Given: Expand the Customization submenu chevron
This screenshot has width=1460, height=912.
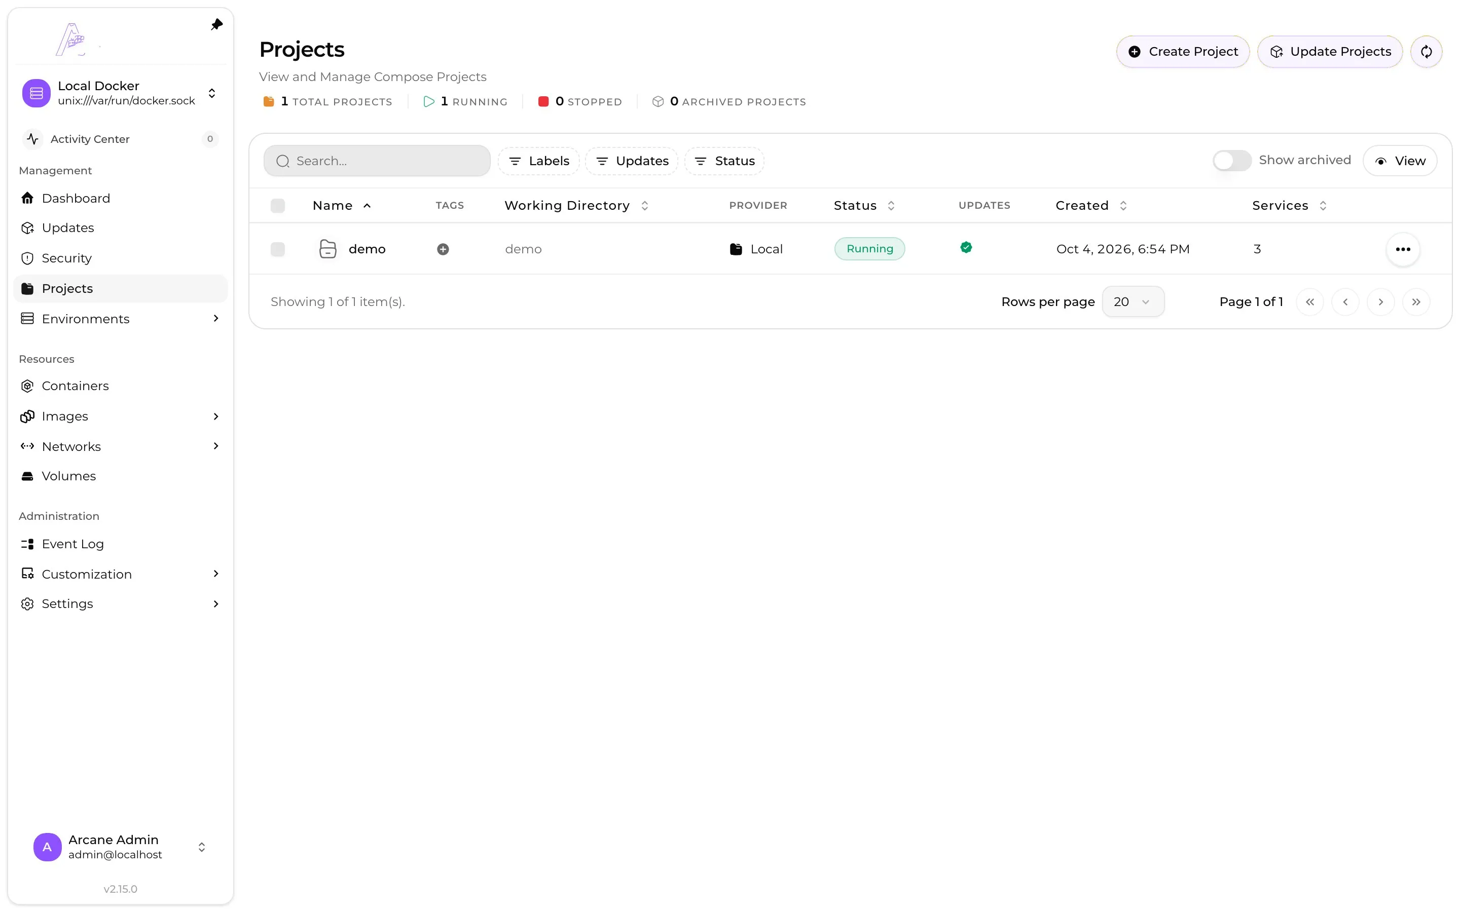Looking at the screenshot, I should 216,574.
